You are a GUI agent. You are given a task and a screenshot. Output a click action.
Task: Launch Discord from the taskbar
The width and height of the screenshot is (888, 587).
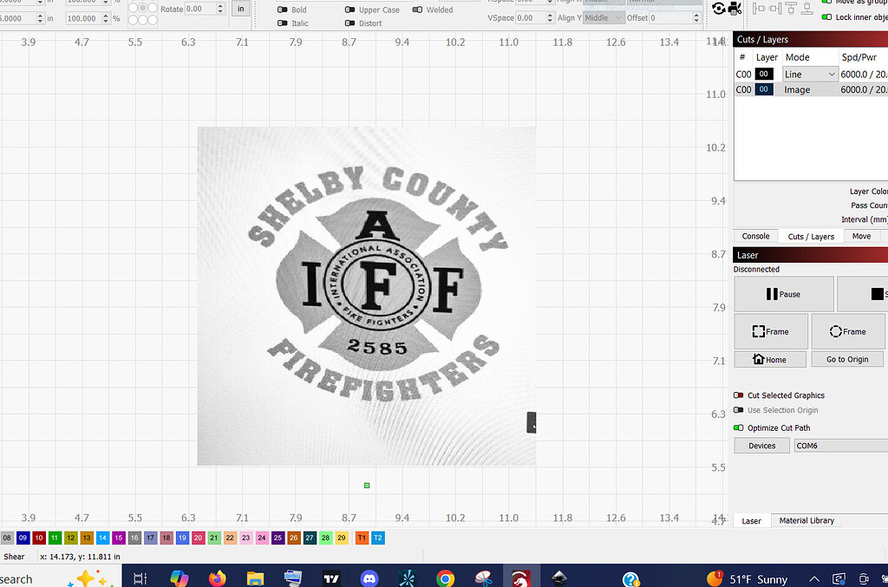coord(369,578)
